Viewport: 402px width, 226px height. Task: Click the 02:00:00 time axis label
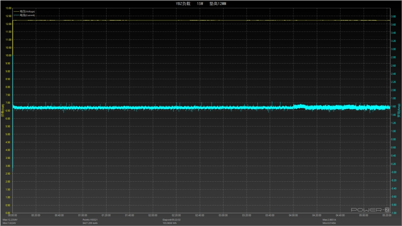[x=153, y=216]
